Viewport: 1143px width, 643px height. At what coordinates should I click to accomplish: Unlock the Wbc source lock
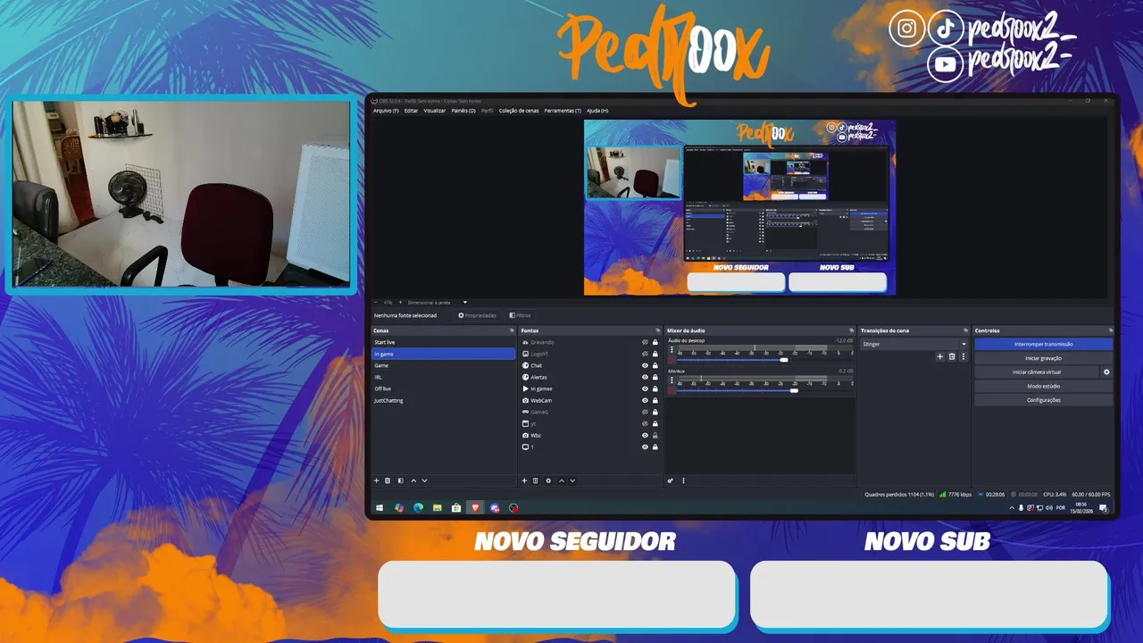(x=655, y=435)
